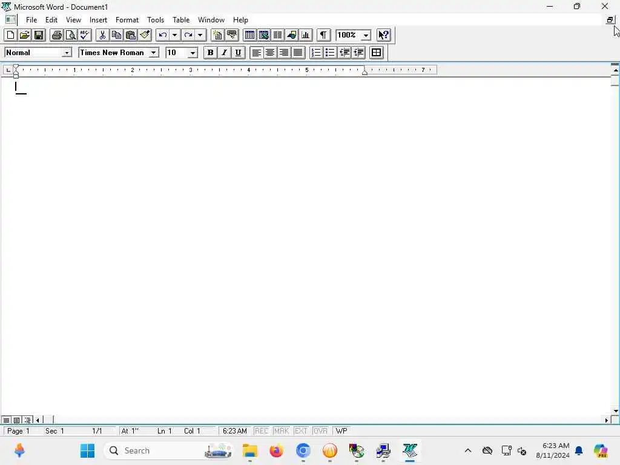620x465 pixels.
Task: Open the 100% zoom dropdown
Action: click(x=366, y=35)
